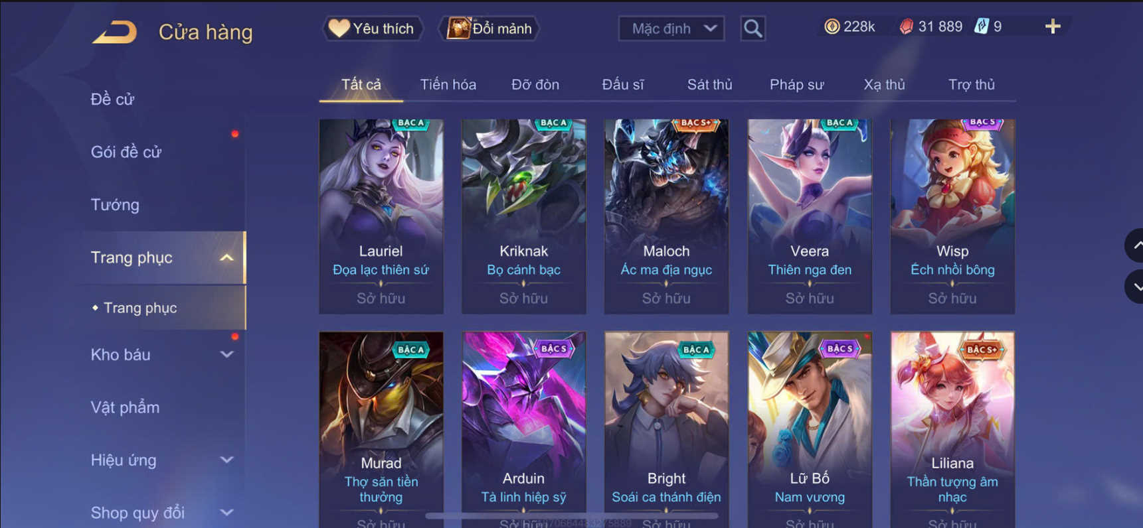Viewport: 1143px width, 528px height.
Task: Tap the plus icon to add currency
Action: tap(1053, 27)
